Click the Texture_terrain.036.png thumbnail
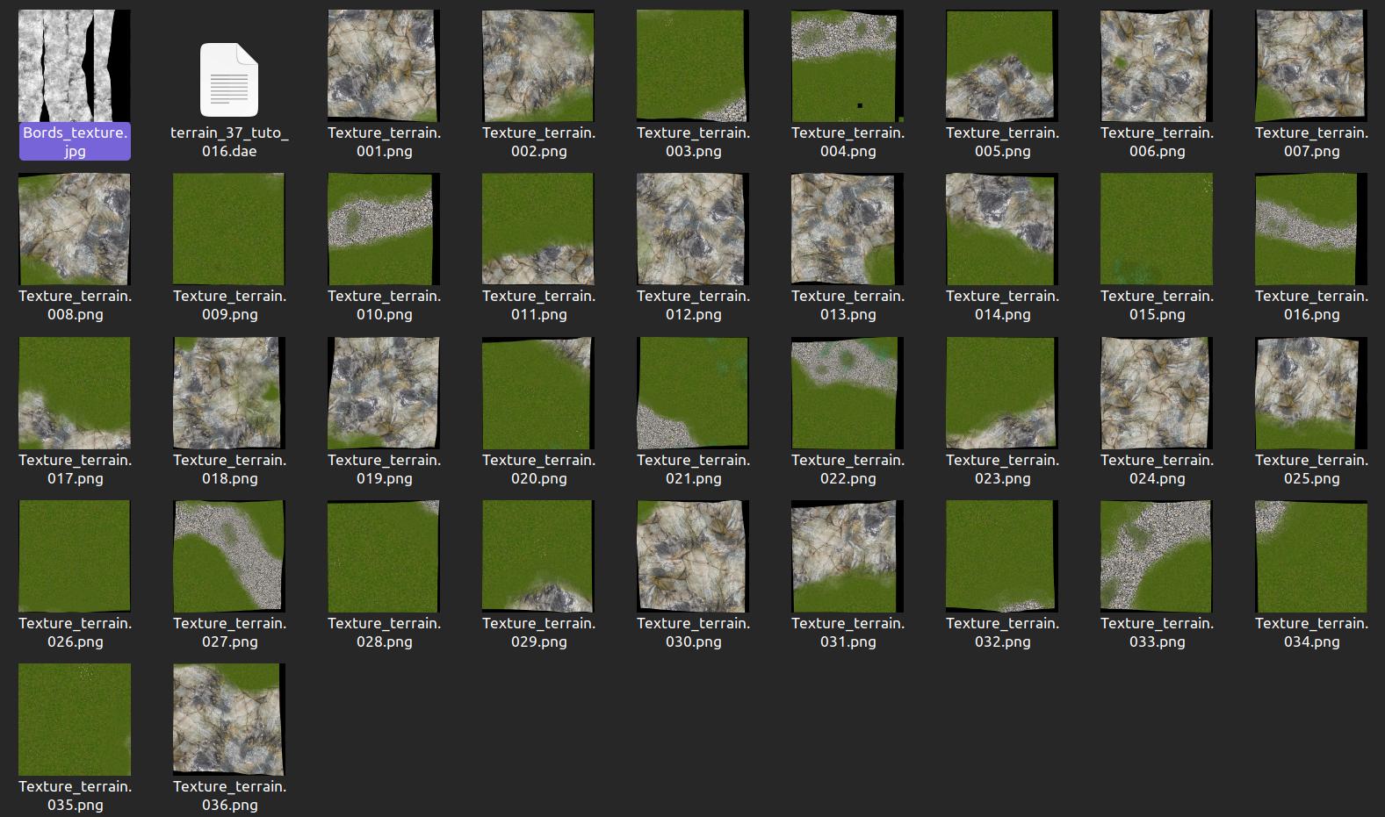The height and width of the screenshot is (817, 1385). (229, 719)
